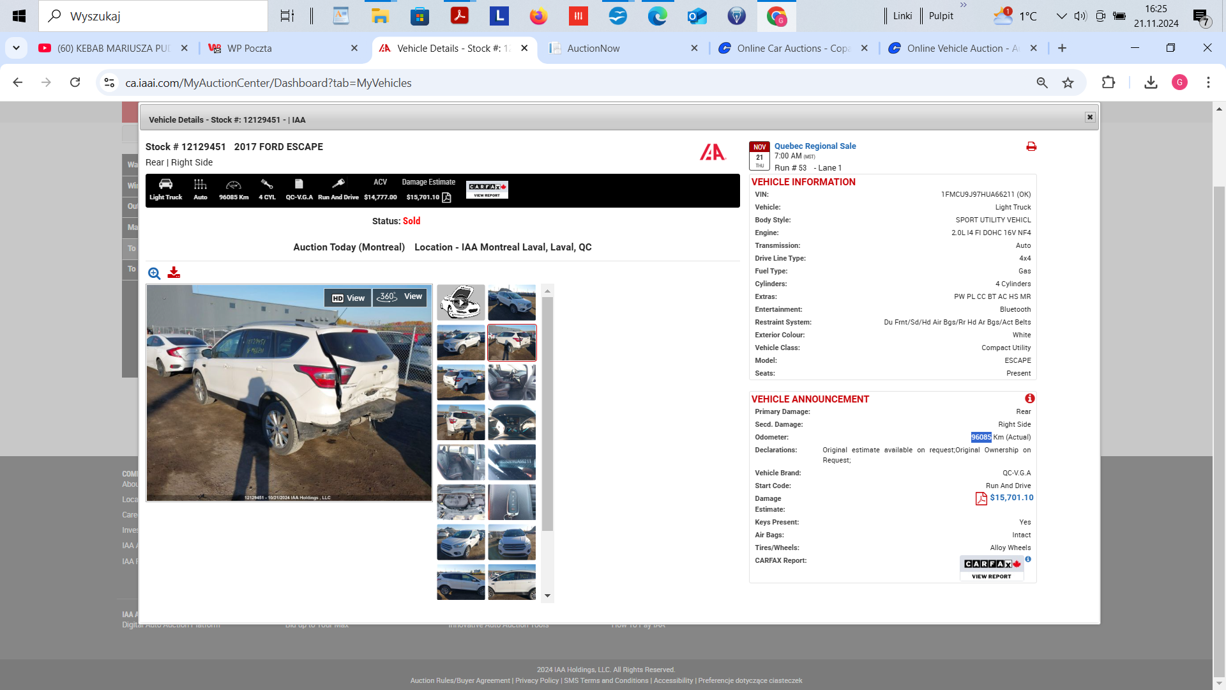The width and height of the screenshot is (1226, 690).
Task: Open the image zoom magnifier icon
Action: (x=154, y=273)
